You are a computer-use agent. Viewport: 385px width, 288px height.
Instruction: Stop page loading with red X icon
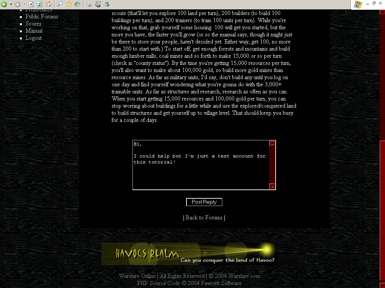click(31, 4)
